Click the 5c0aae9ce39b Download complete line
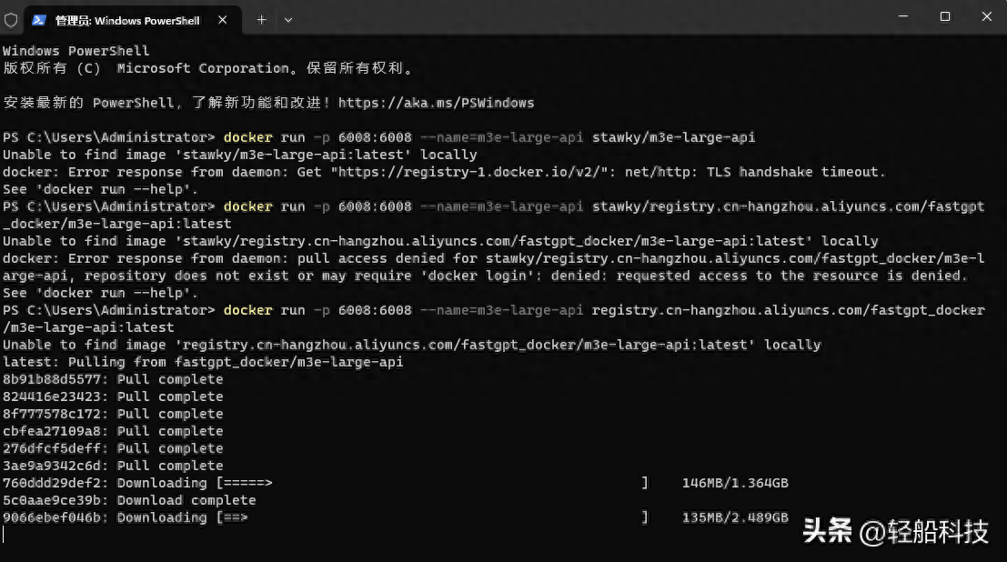The height and width of the screenshot is (562, 1007). (x=129, y=500)
